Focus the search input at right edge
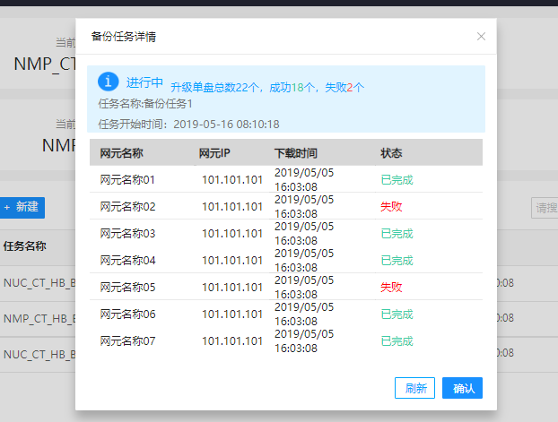 (545, 207)
